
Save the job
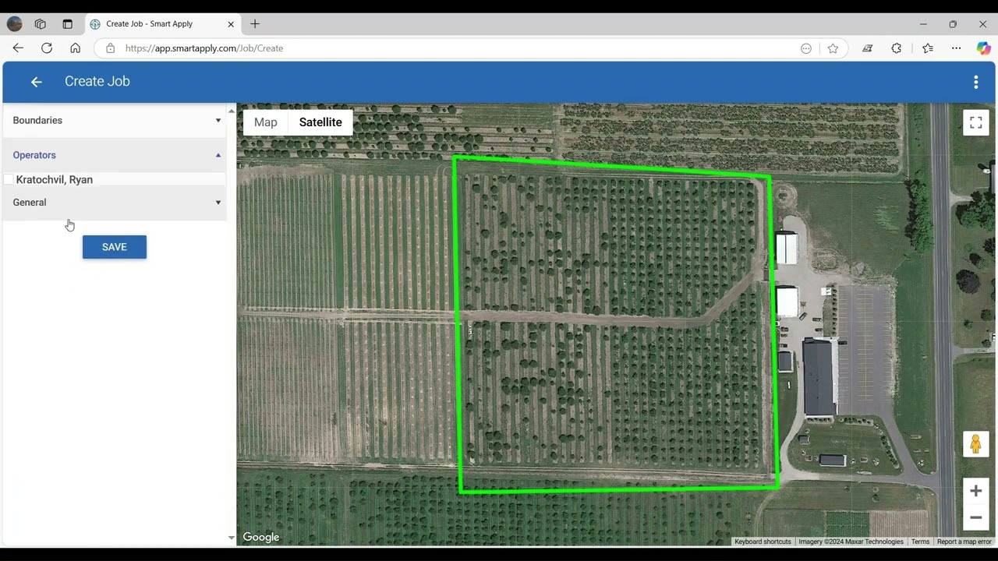click(115, 247)
